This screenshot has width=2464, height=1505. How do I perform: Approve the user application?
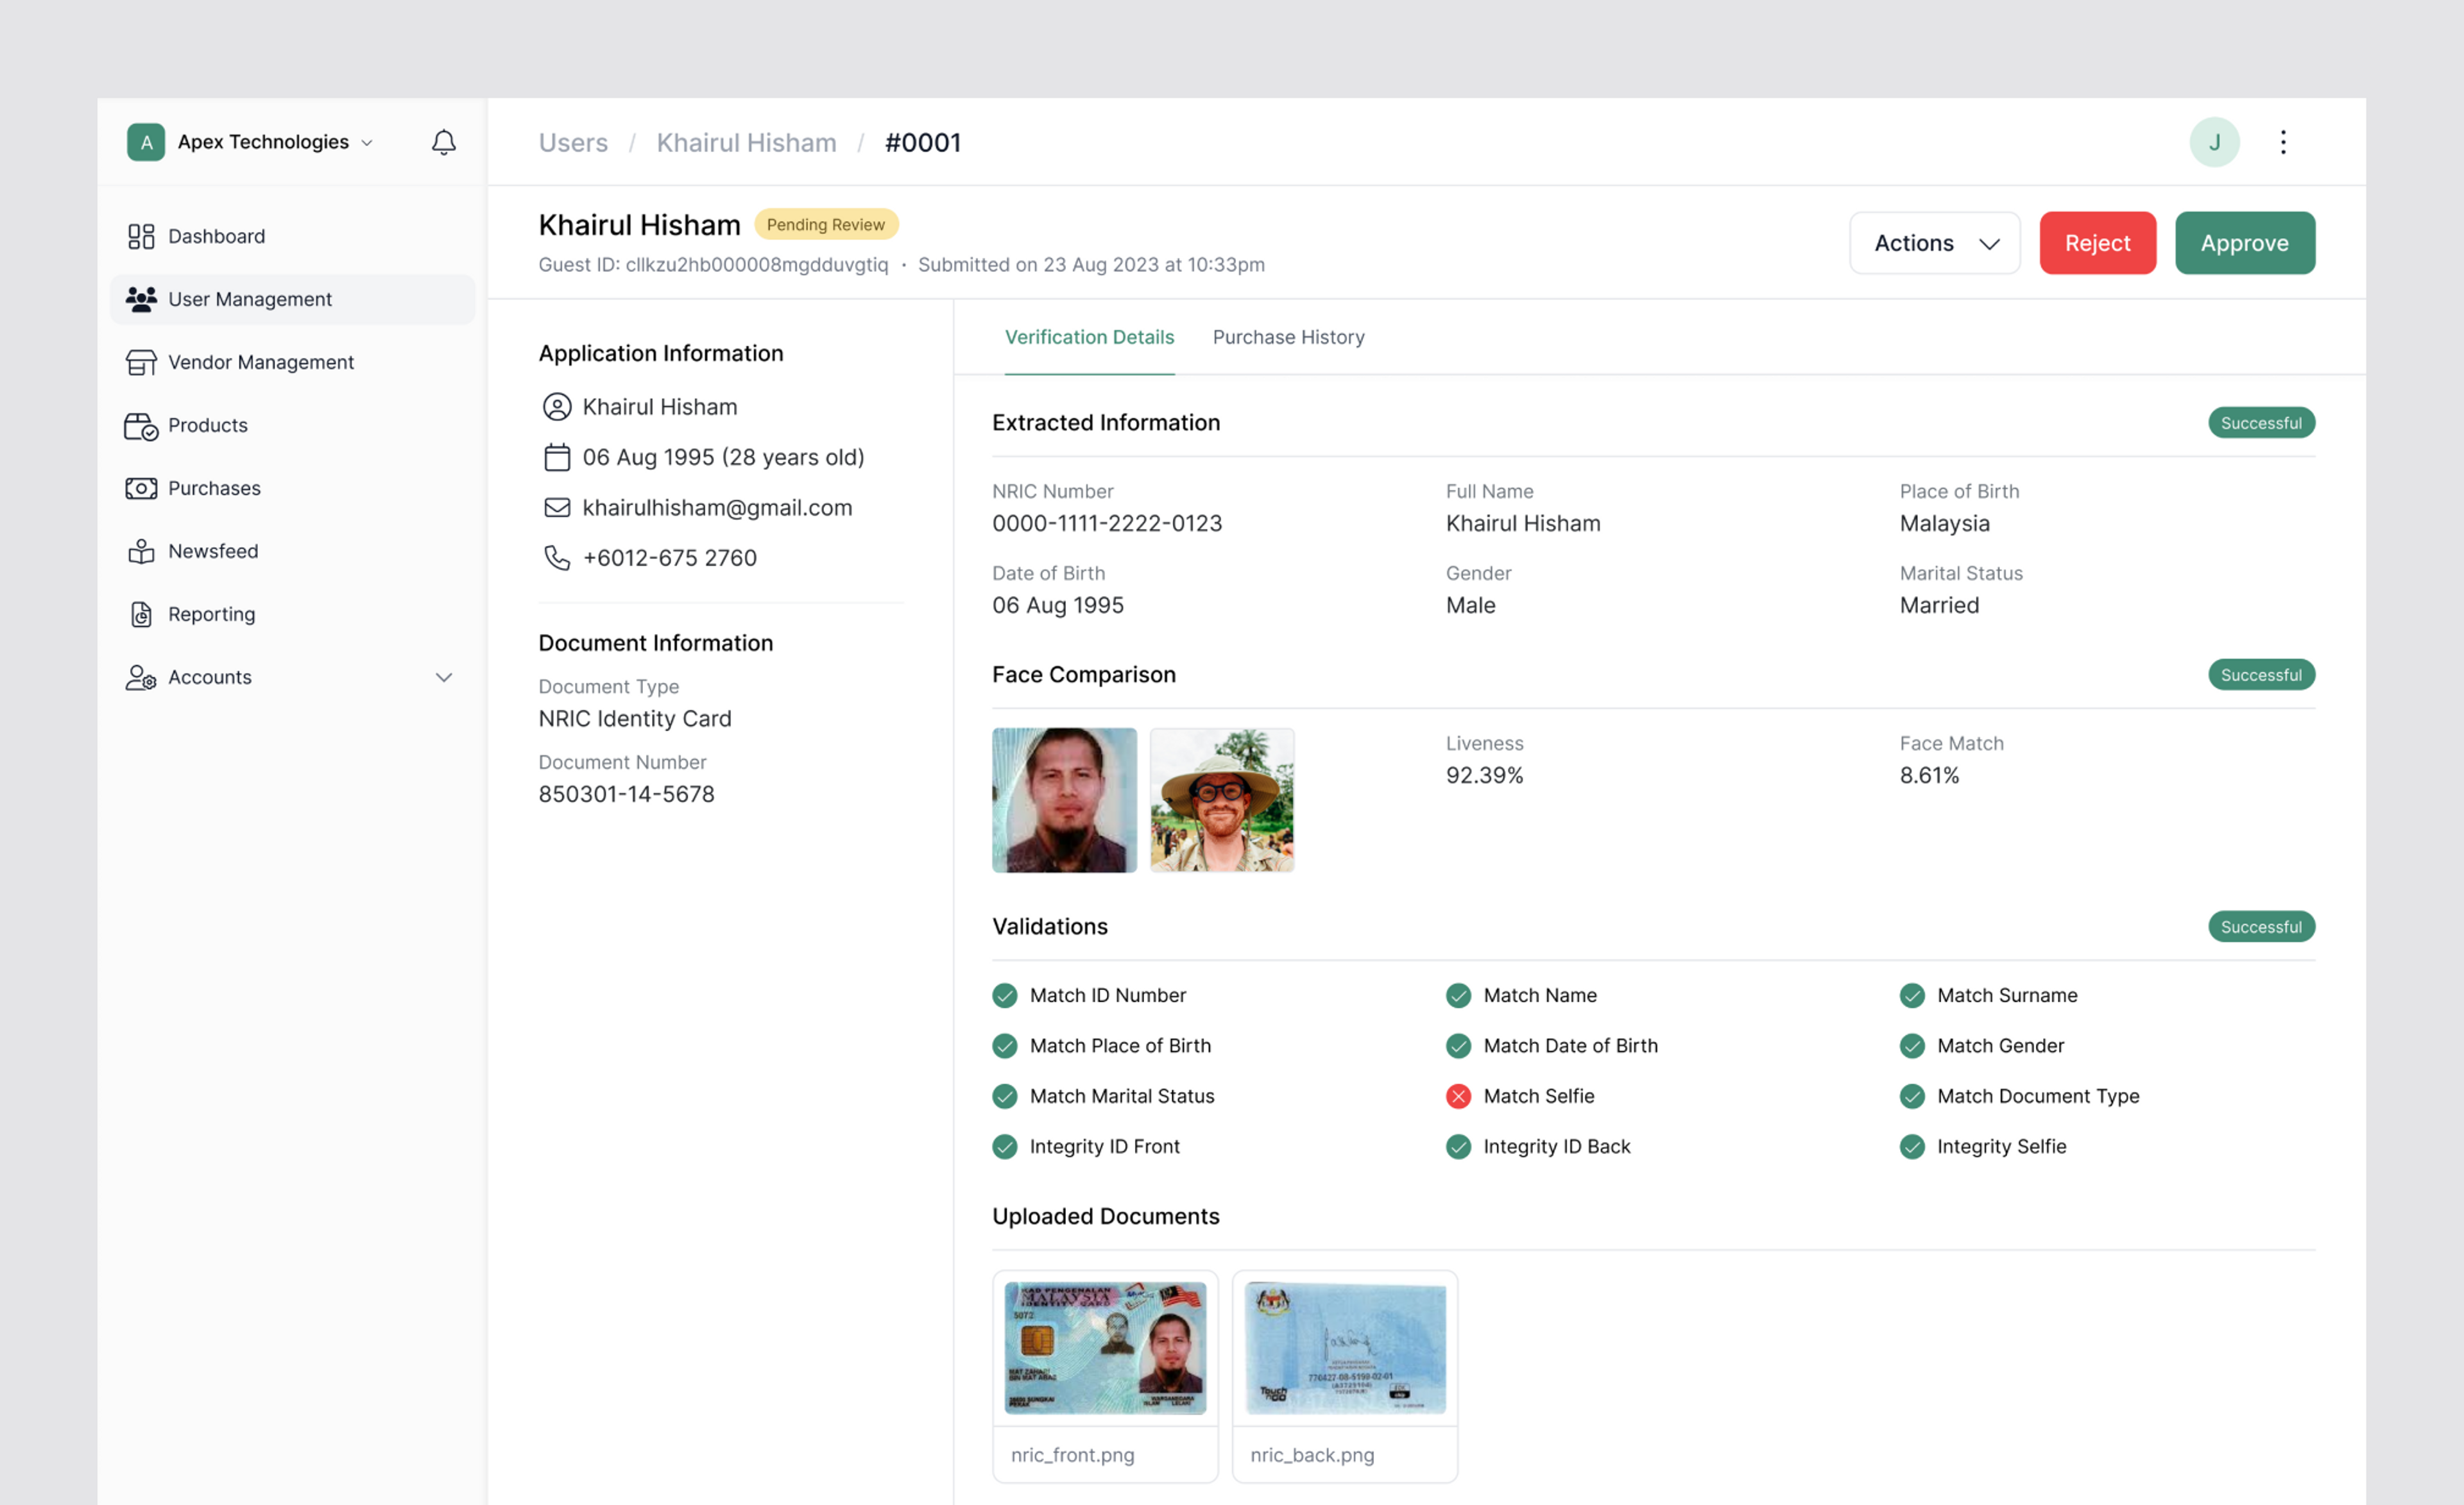(2244, 243)
